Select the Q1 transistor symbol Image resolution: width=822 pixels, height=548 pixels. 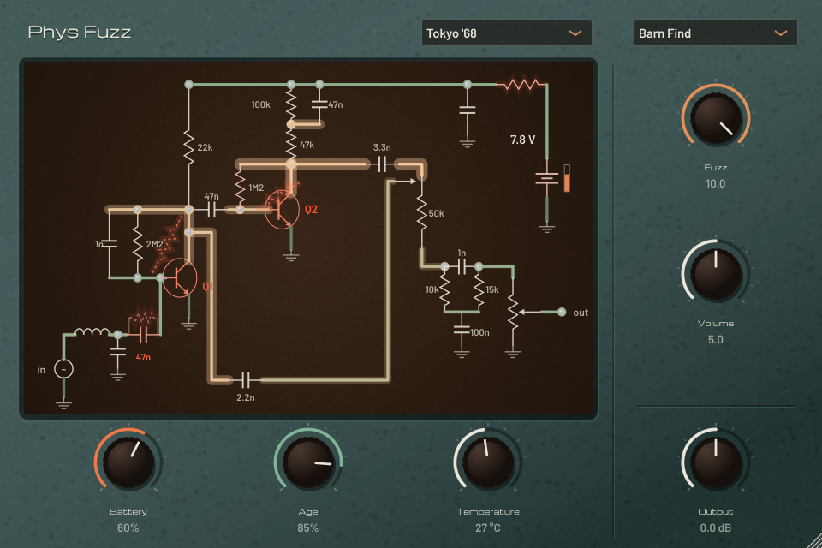click(x=180, y=278)
